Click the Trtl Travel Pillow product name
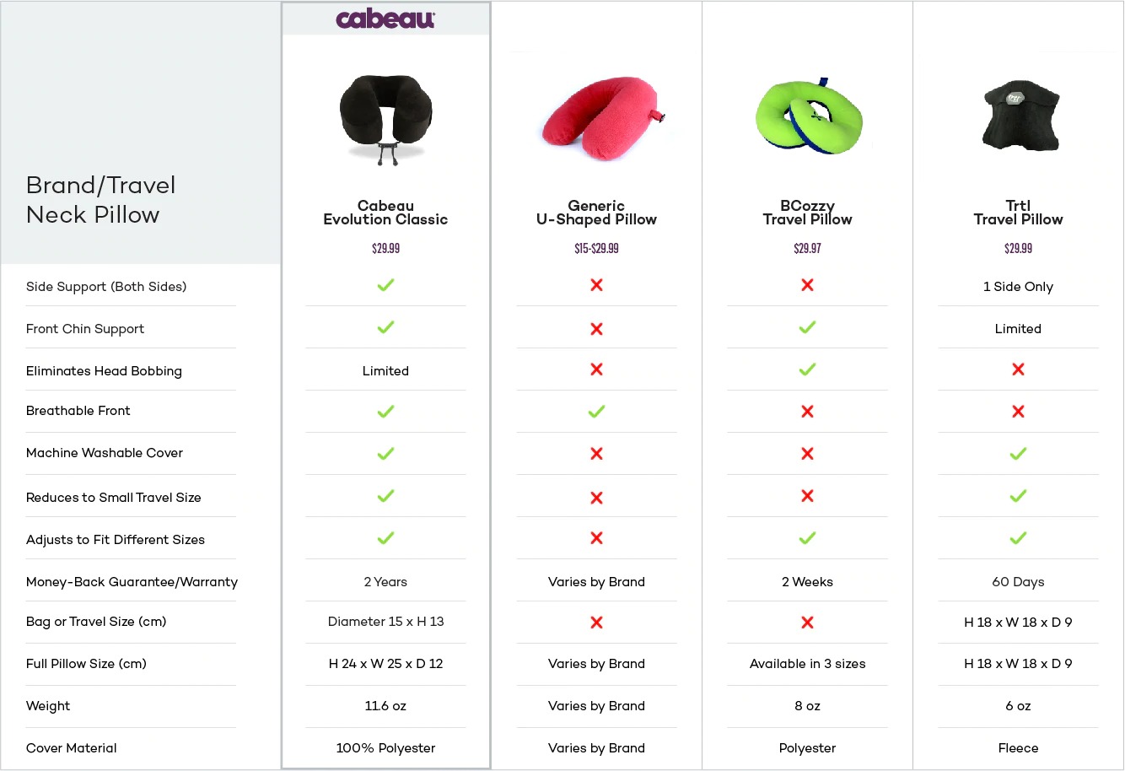The width and height of the screenshot is (1125, 771). [x=1018, y=213]
